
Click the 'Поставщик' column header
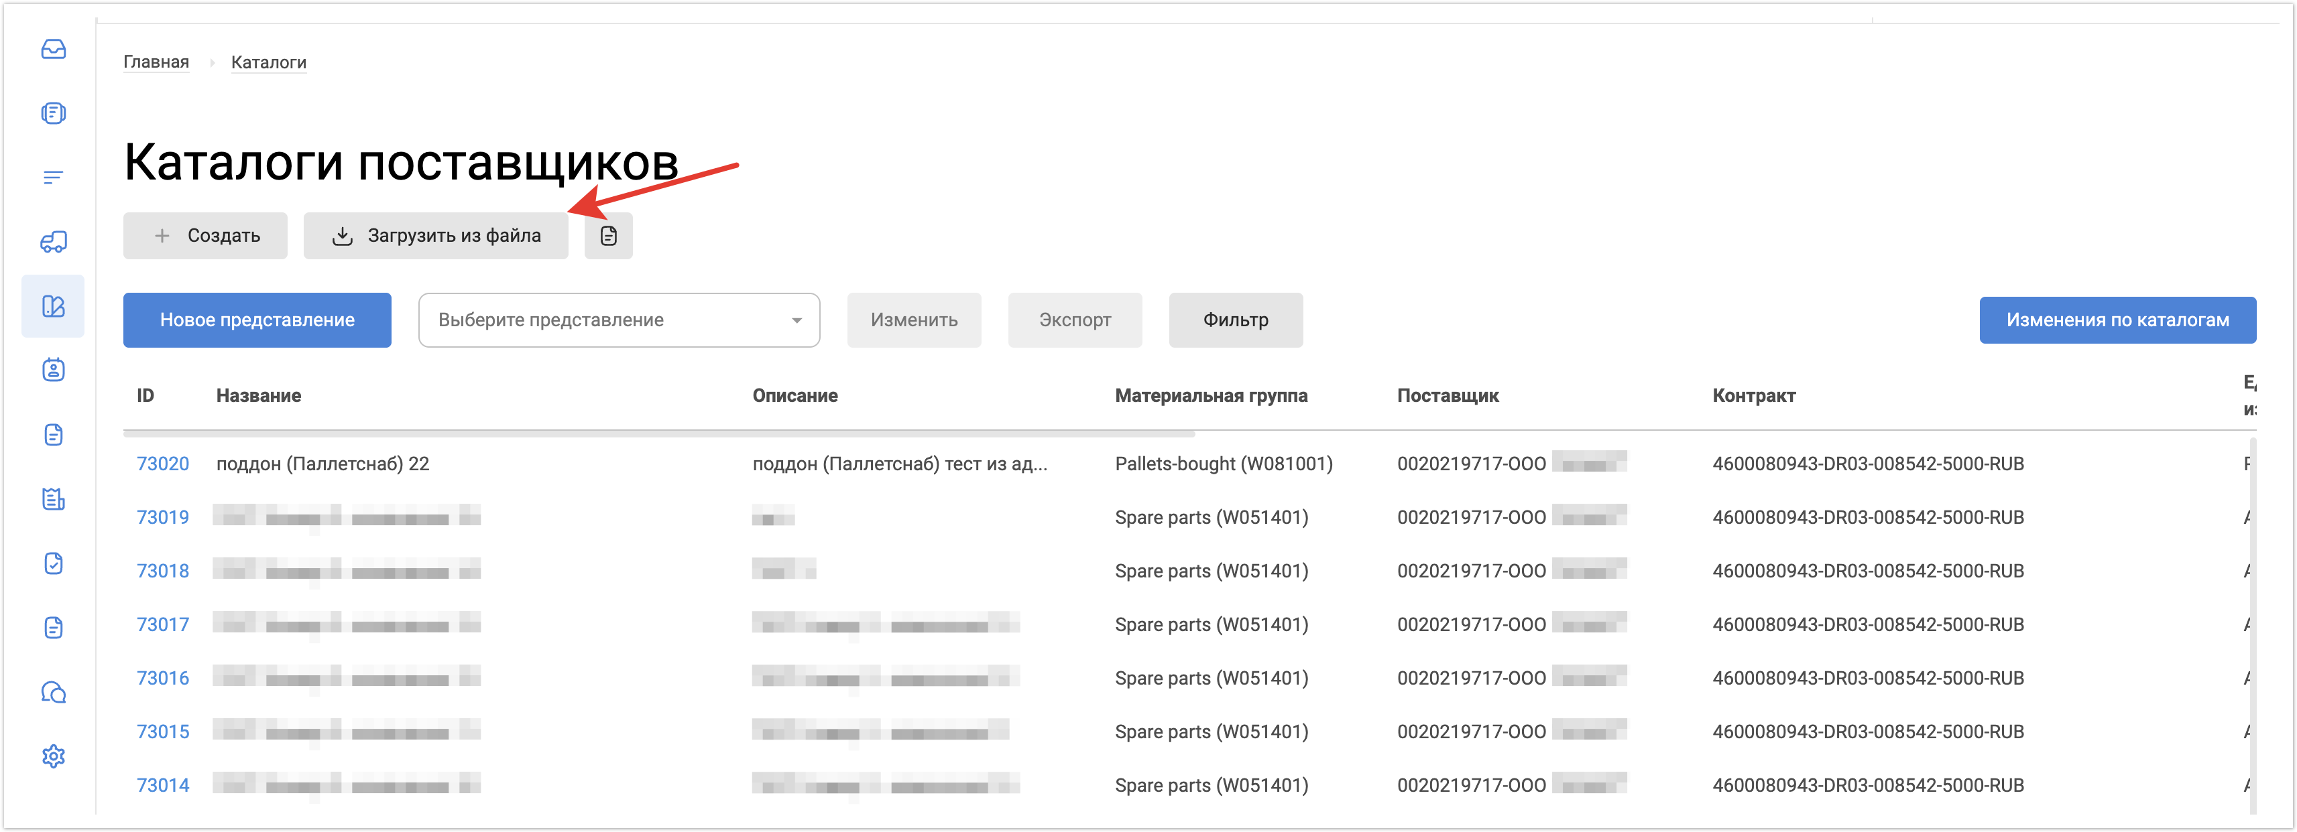point(1448,395)
